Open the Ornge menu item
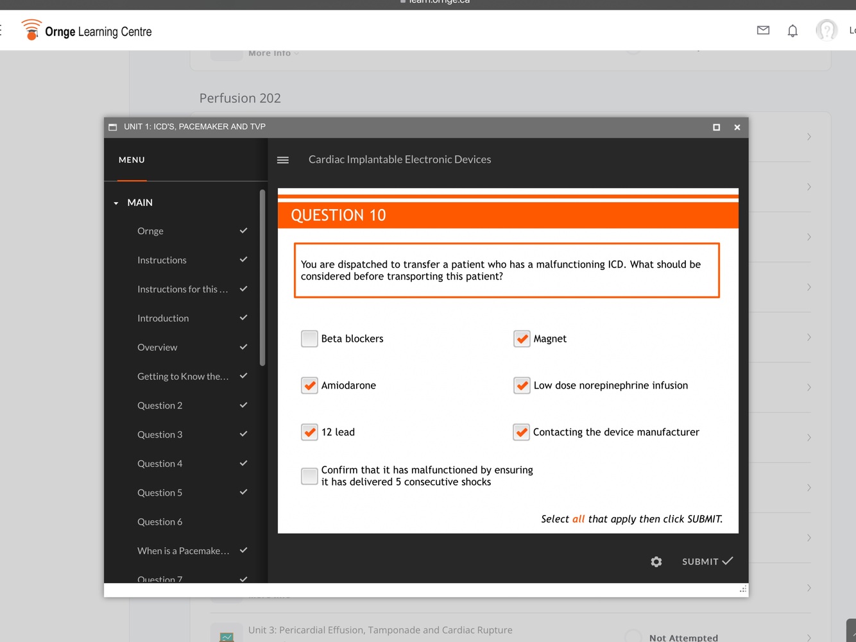This screenshot has width=856, height=642. click(186, 231)
